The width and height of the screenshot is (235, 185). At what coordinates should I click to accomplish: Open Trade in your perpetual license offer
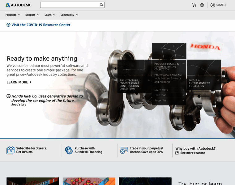(147, 150)
